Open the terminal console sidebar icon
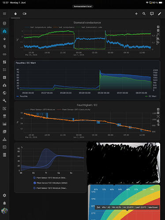165x220 pixels. click(4, 147)
